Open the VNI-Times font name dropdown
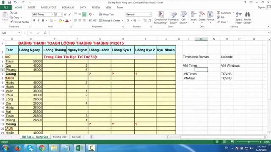The height and width of the screenshot is (152, 271). pos(53,14)
